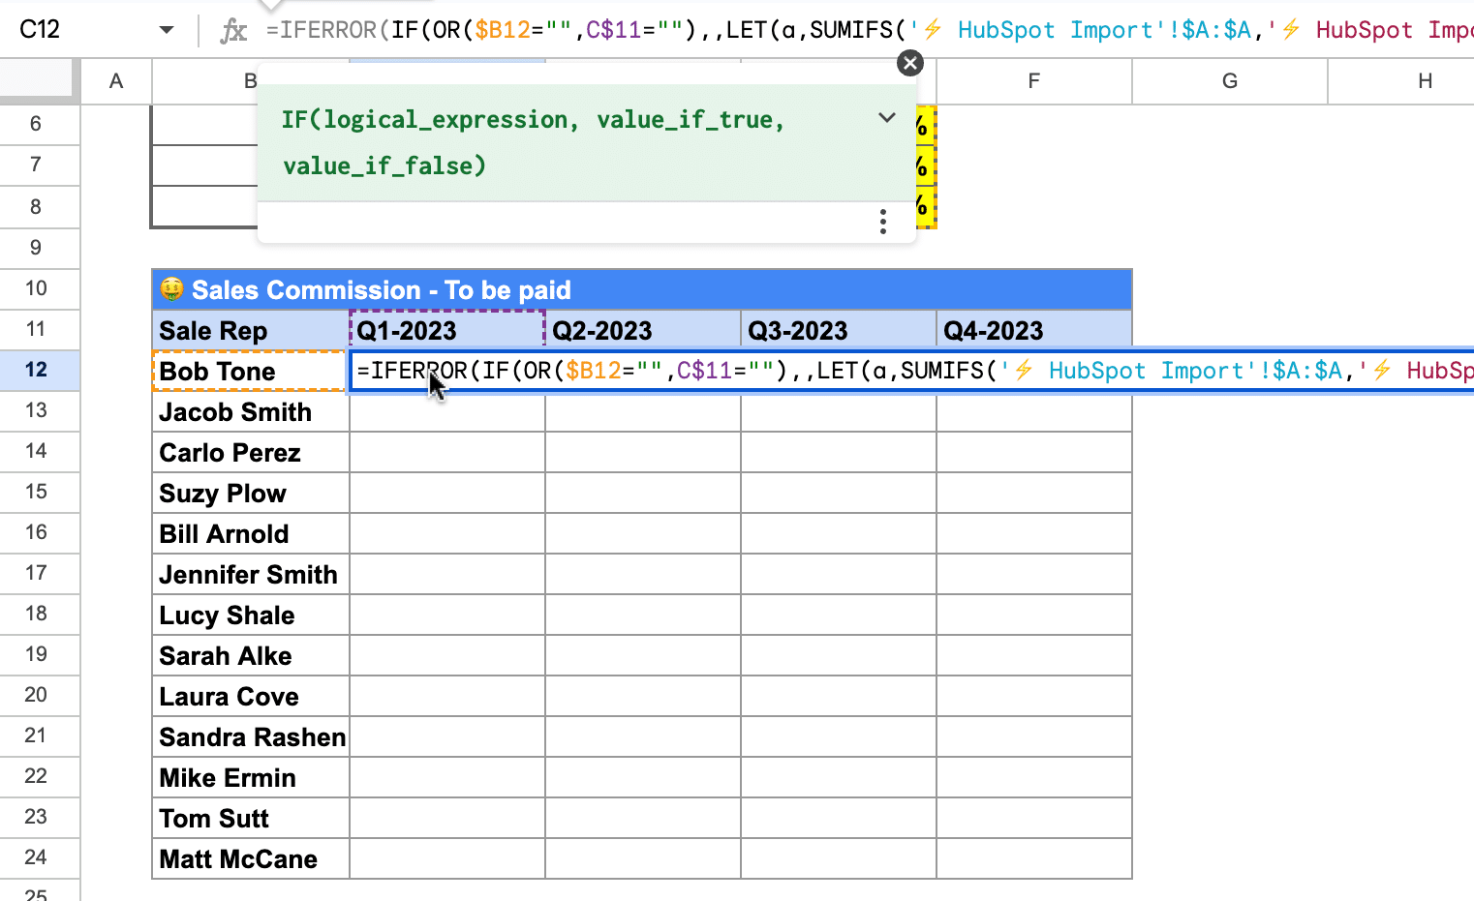Expand the IF function help details
The height and width of the screenshot is (901, 1474).
point(886,118)
